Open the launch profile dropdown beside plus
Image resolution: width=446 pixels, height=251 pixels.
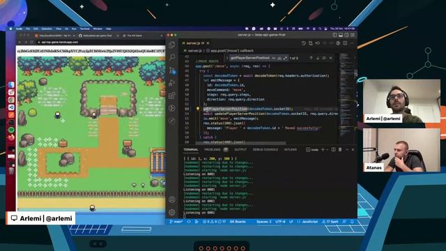coord(327,149)
